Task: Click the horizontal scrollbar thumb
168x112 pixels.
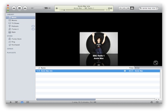Action: point(66,99)
